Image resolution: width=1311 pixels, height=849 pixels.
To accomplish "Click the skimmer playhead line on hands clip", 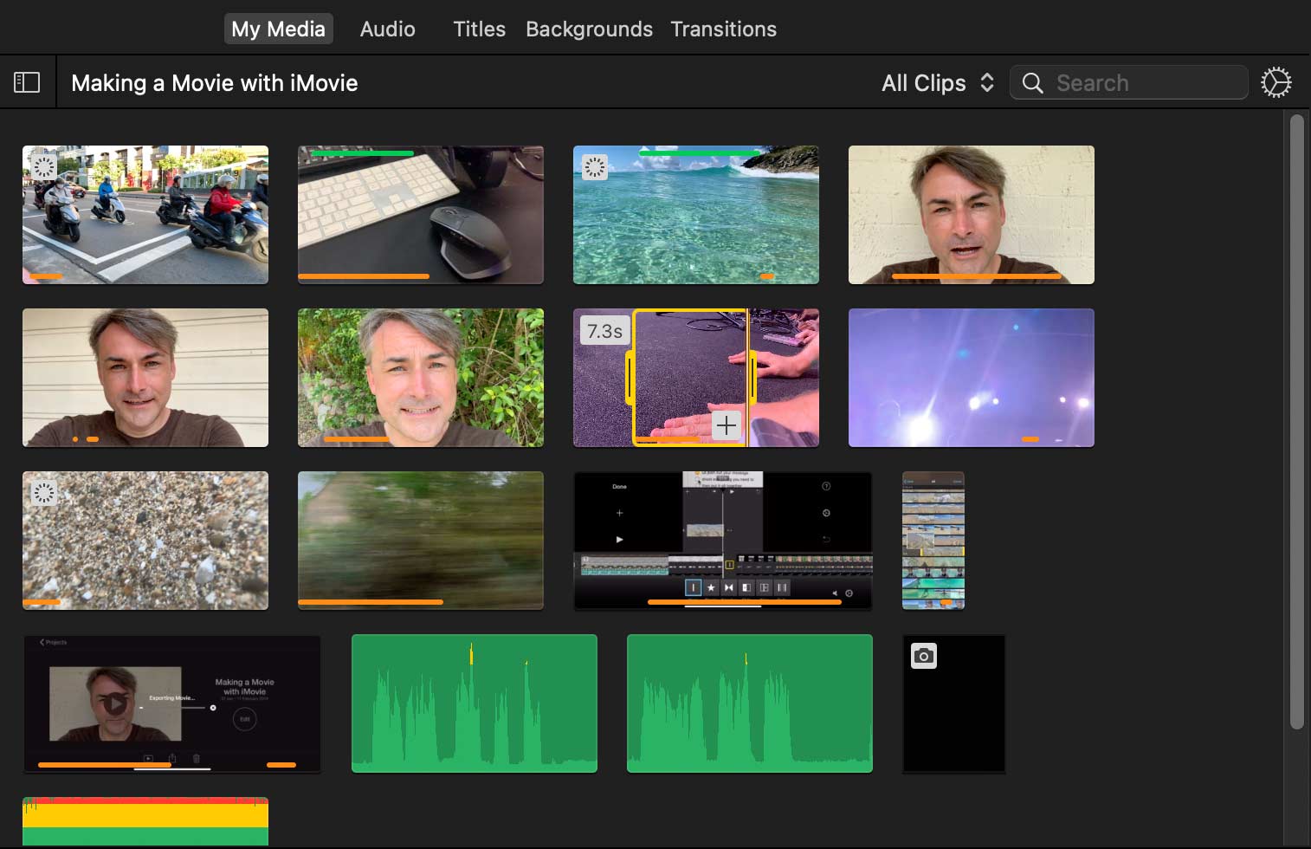I will (x=747, y=378).
